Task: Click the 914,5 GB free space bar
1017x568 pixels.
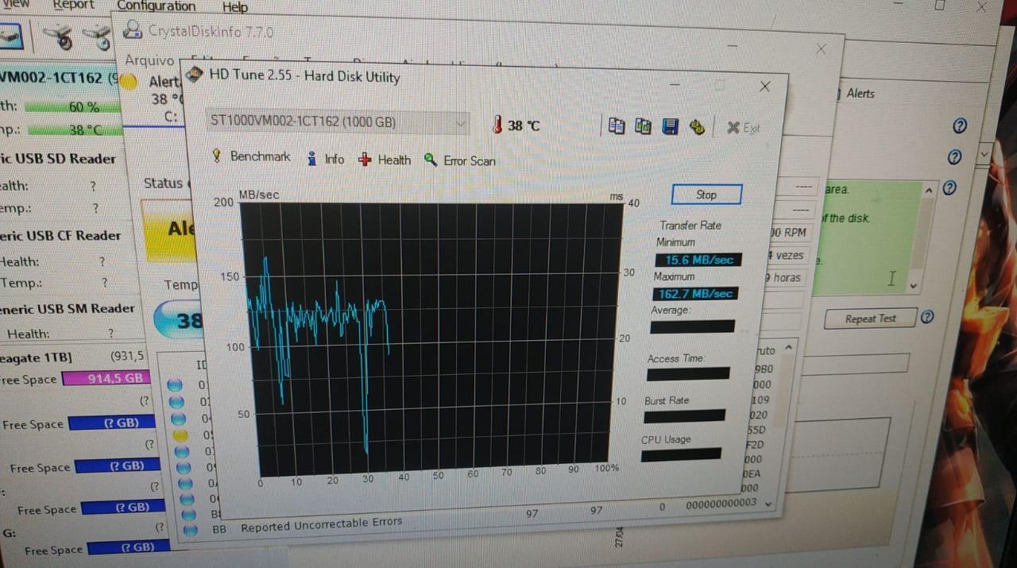Action: click(107, 378)
